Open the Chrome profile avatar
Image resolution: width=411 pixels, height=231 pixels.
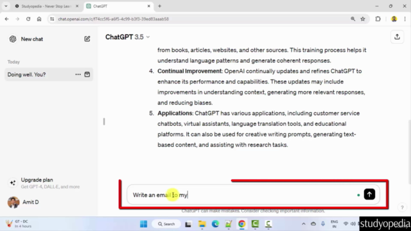[394, 19]
